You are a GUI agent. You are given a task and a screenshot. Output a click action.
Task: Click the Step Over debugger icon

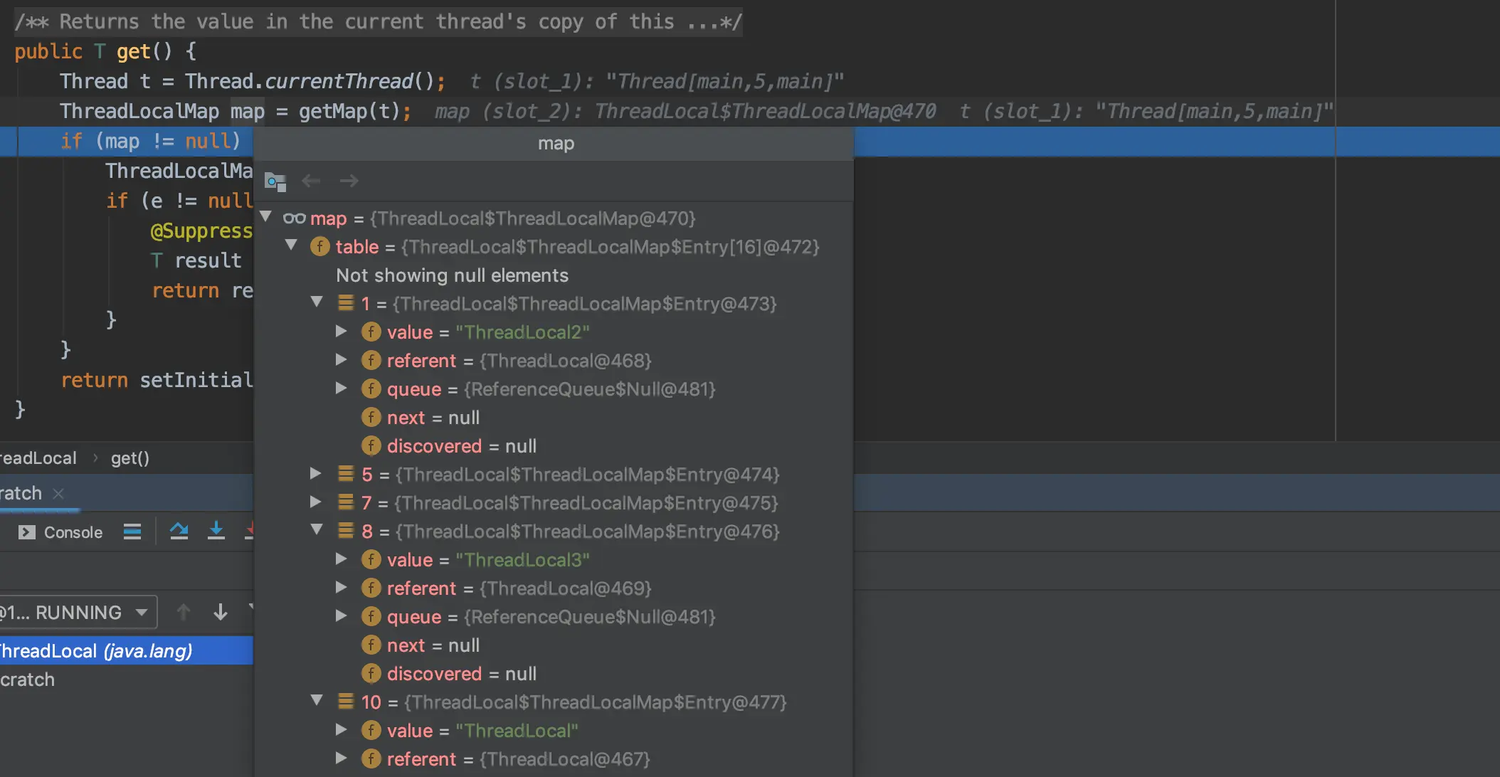pyautogui.click(x=179, y=532)
